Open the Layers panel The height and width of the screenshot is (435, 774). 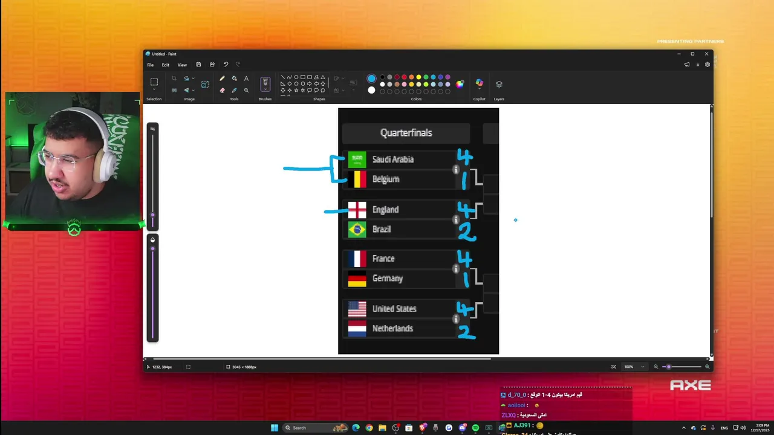pos(499,84)
